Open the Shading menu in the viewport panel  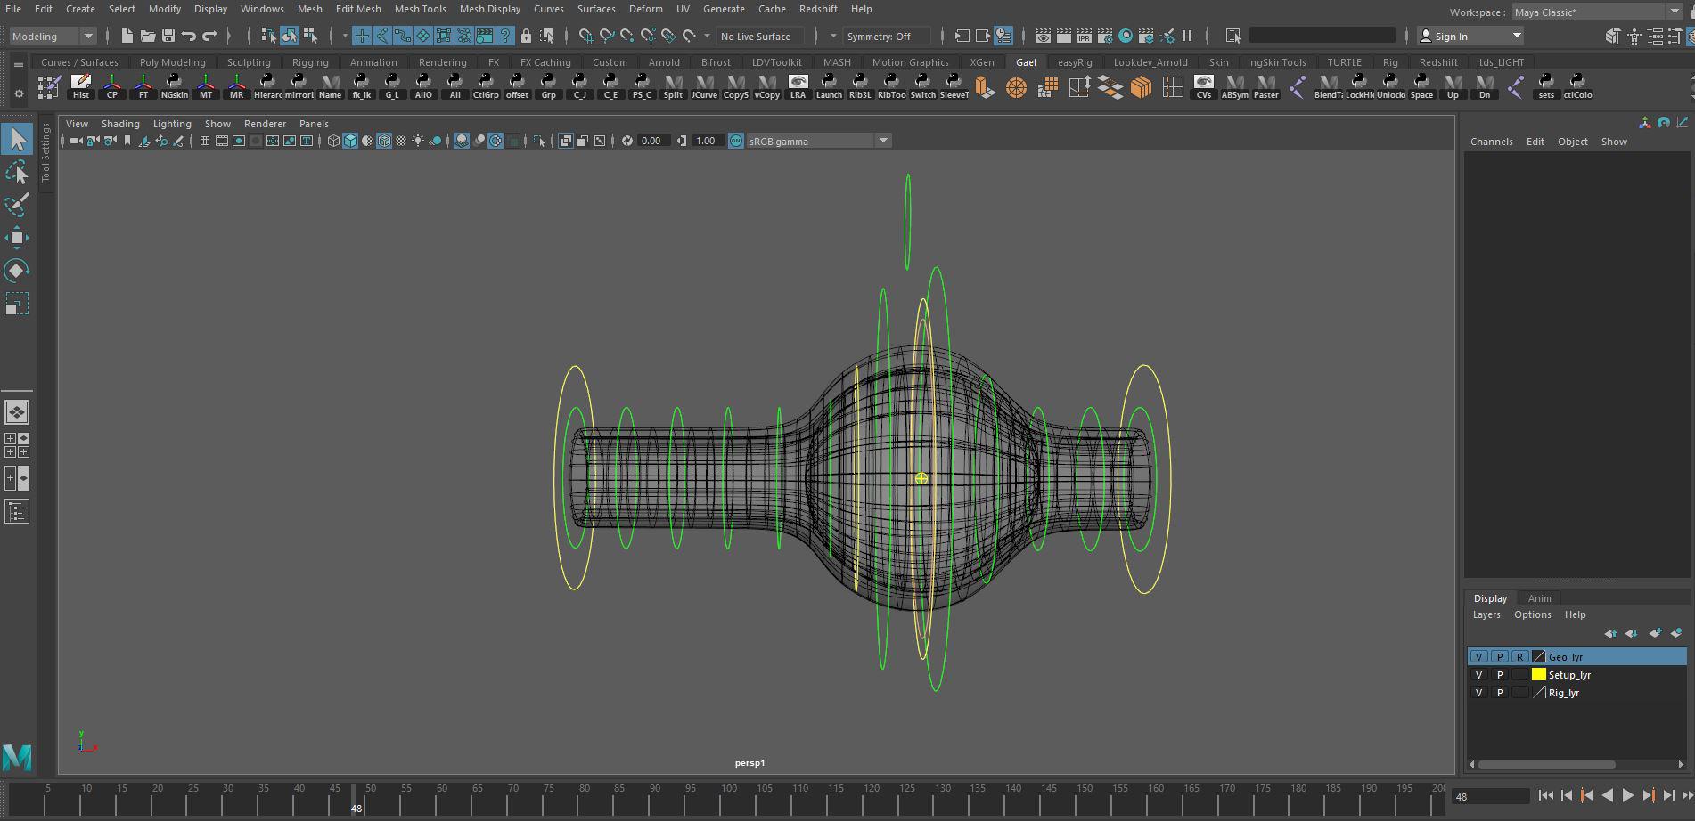coord(120,124)
